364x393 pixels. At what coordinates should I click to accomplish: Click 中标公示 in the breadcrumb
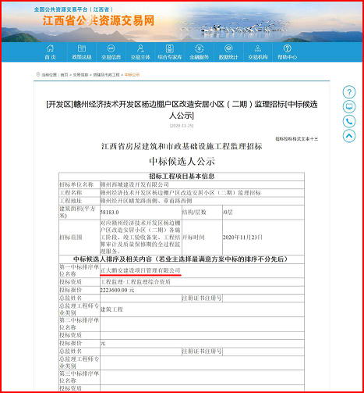[132, 75]
